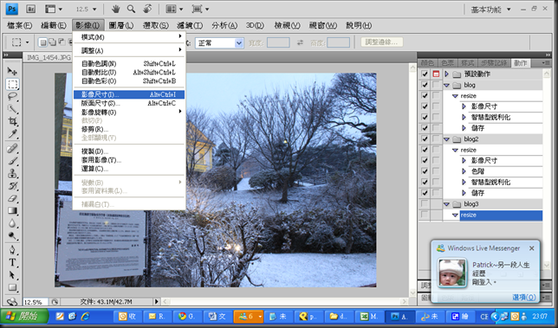Close the Windows Live Messenger notification

click(532, 248)
